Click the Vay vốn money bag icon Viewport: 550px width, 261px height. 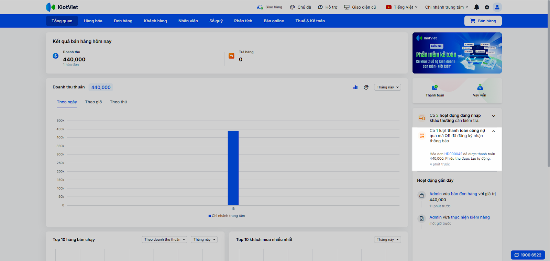click(x=480, y=87)
